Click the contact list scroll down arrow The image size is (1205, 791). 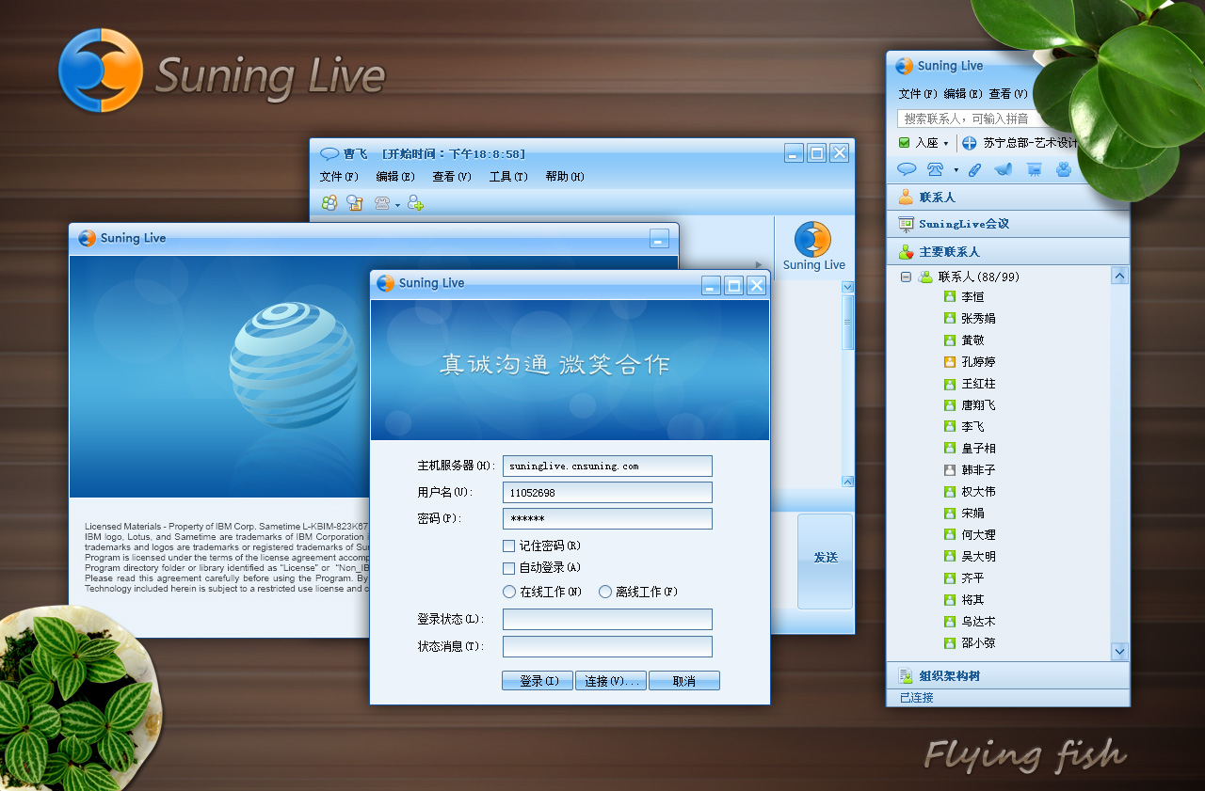coord(1119,651)
